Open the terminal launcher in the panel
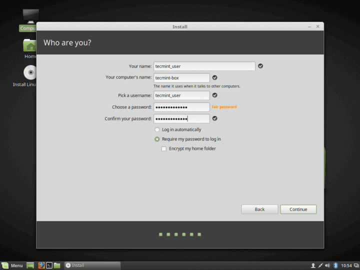360x270 pixels. tap(49, 265)
